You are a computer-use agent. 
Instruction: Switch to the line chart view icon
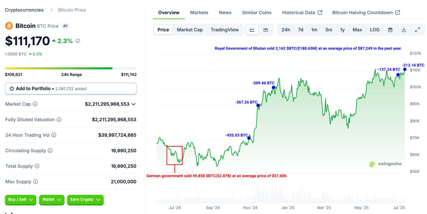point(252,30)
